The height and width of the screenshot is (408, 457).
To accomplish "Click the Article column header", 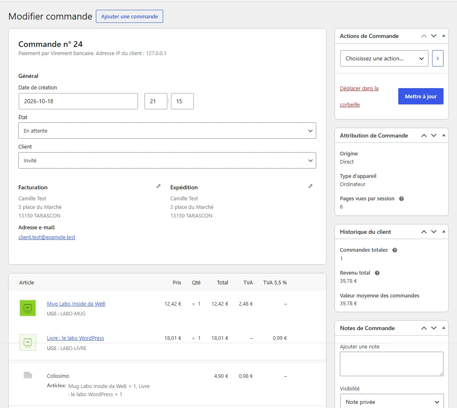I will (x=27, y=282).
